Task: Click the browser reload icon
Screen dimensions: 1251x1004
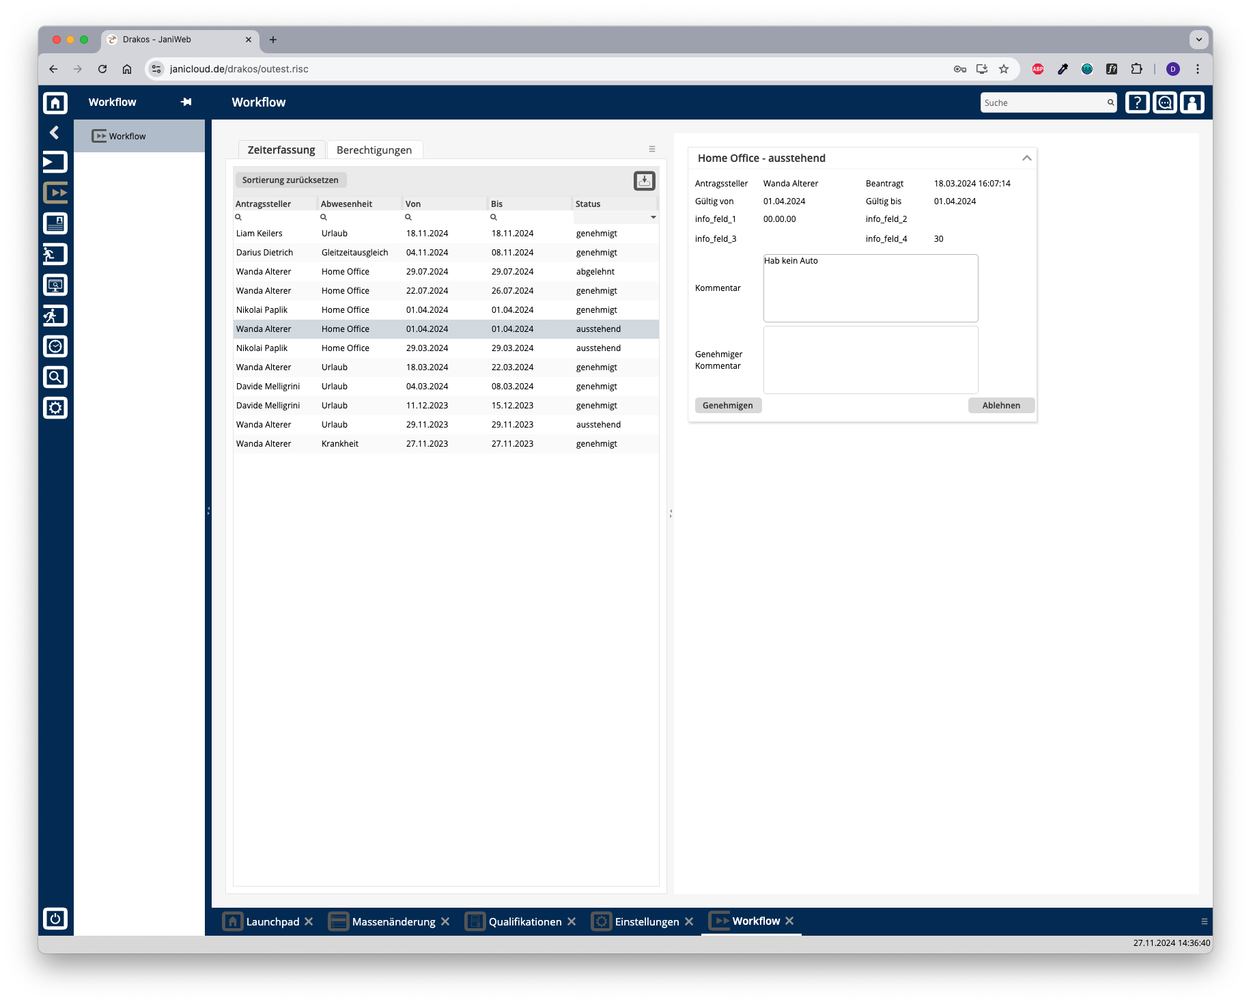Action: pyautogui.click(x=102, y=69)
